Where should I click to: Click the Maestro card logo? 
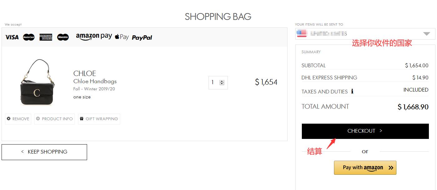(x=63, y=37)
